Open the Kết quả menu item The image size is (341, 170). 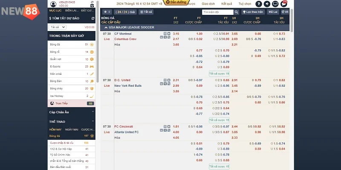[x=226, y=3]
